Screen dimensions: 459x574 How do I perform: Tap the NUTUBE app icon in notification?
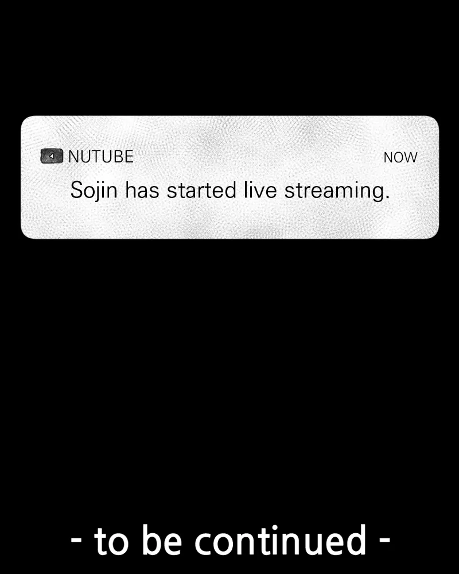click(x=52, y=156)
